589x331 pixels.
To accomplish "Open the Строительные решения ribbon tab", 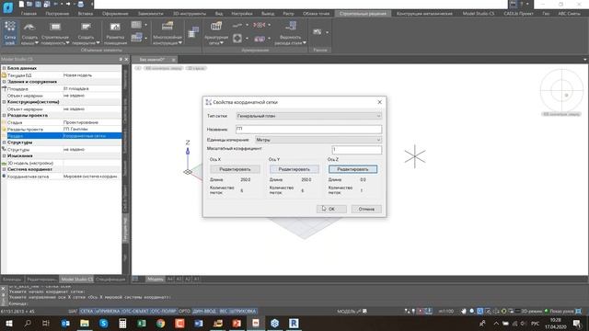I will [363, 14].
